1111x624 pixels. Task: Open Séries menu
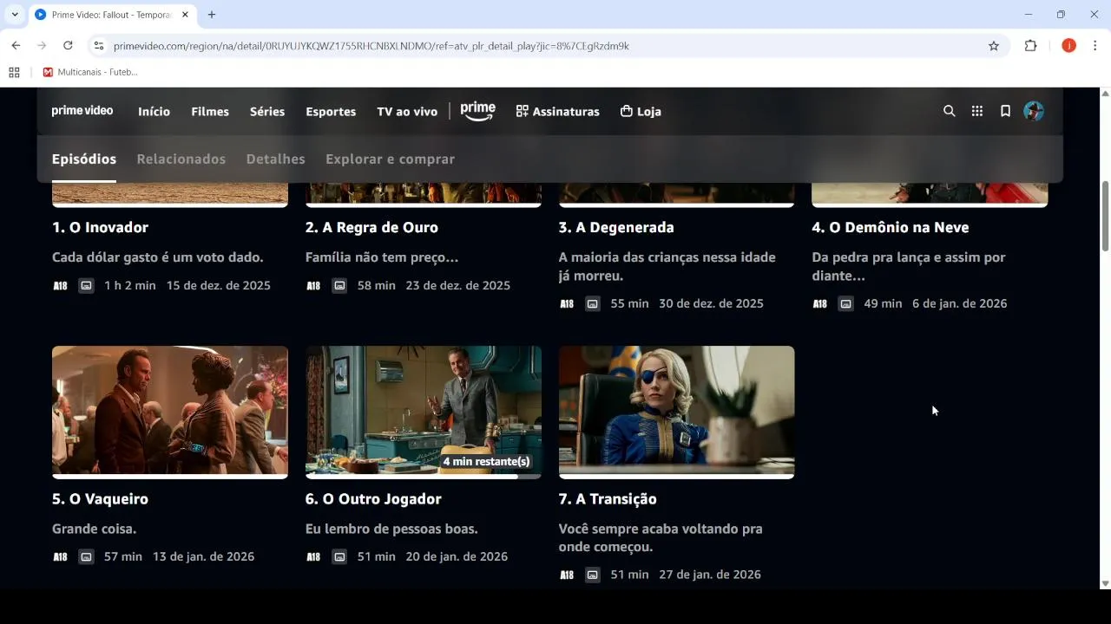[x=267, y=112]
